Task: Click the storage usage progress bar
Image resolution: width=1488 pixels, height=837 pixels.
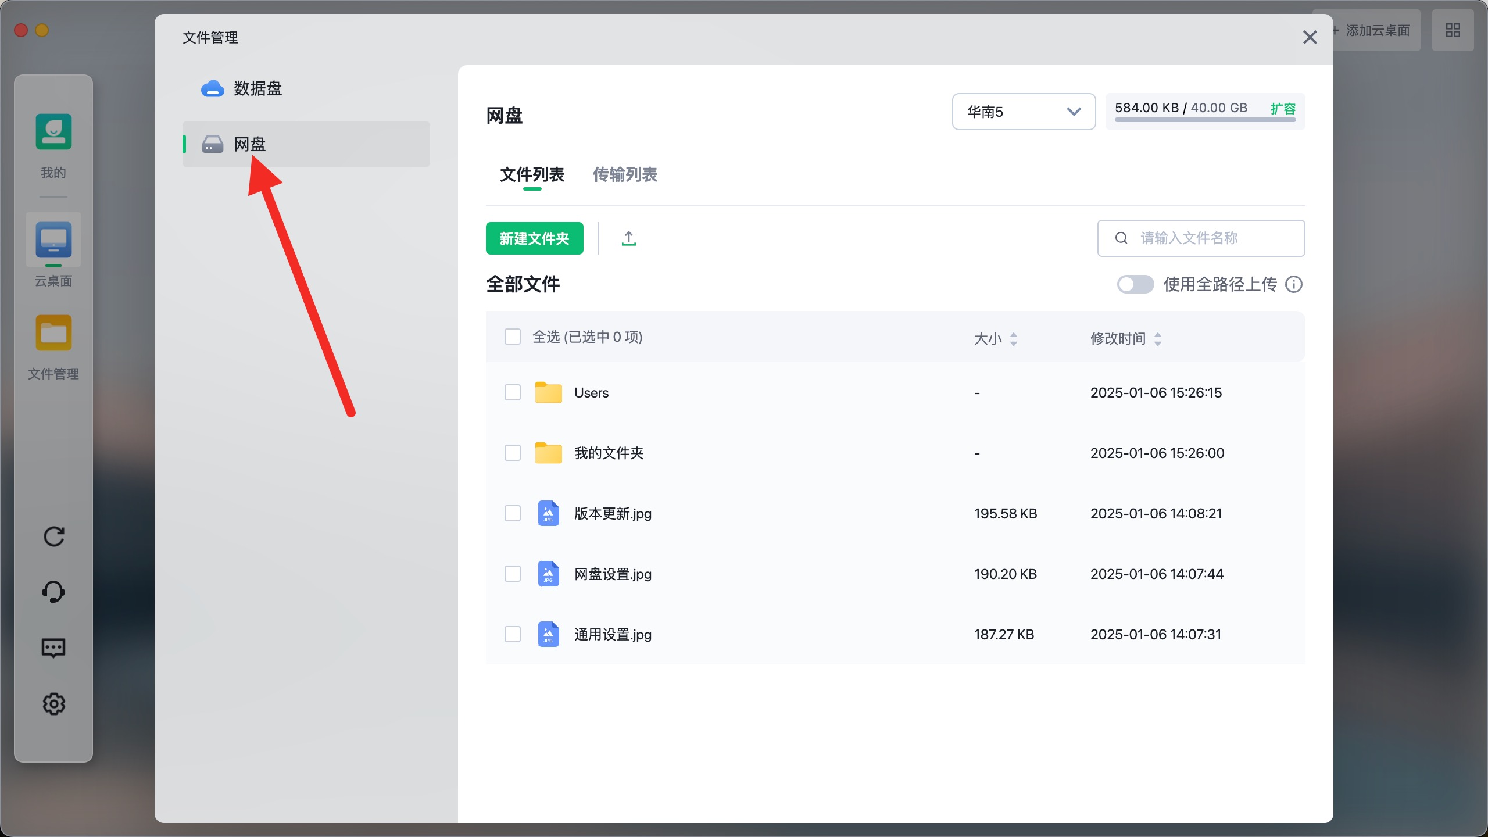Action: 1205,120
